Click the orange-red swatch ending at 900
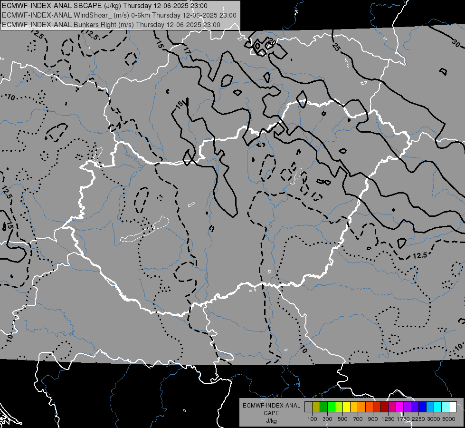465x428 pixels. pos(369,407)
